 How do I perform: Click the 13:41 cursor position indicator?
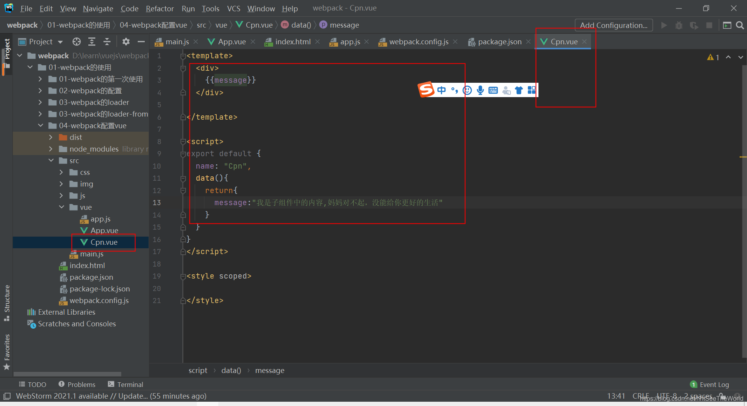616,396
